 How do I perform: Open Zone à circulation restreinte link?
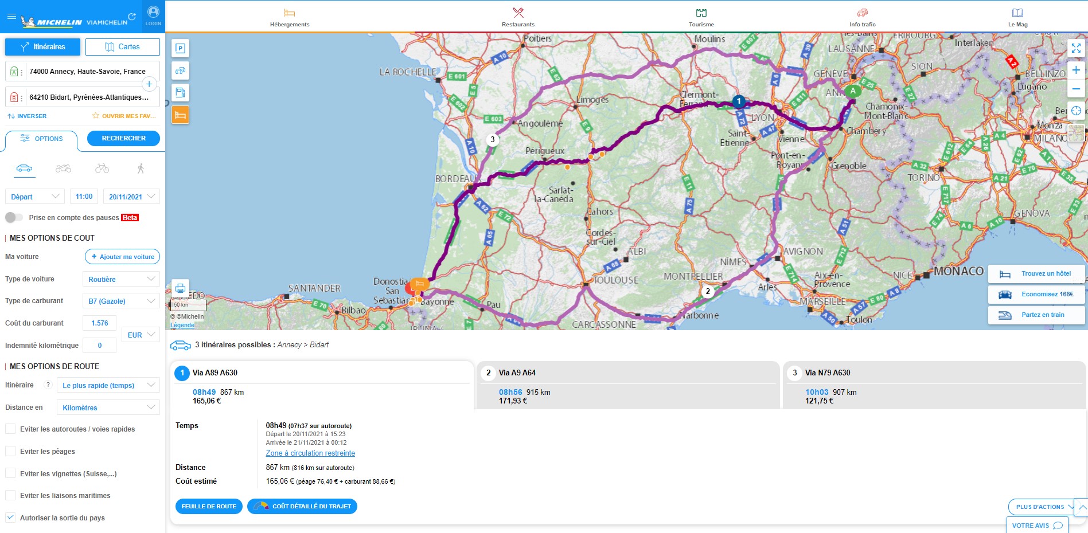pyautogui.click(x=310, y=453)
